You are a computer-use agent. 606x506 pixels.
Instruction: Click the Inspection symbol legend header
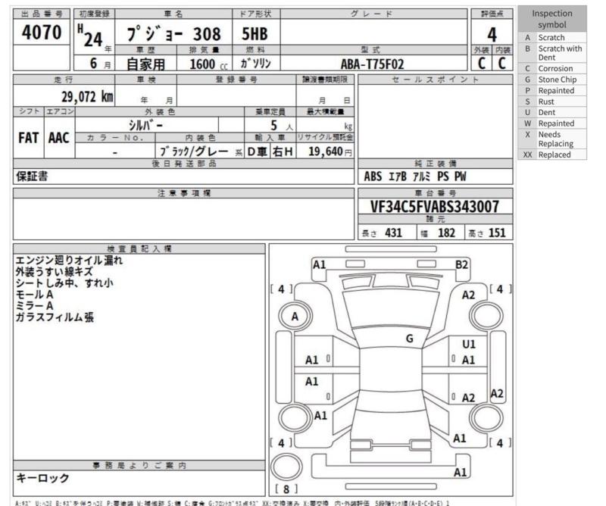coord(557,19)
